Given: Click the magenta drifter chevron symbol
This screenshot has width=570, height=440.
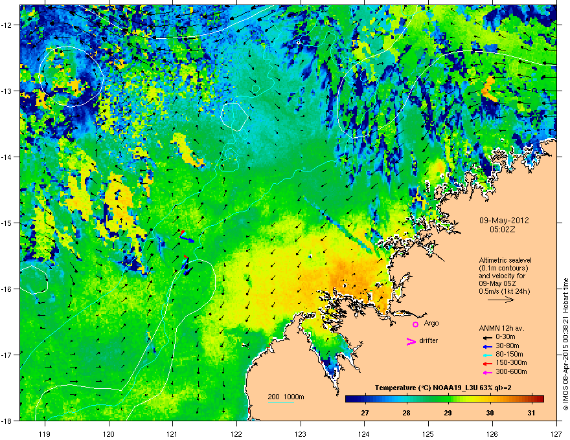Looking at the screenshot, I should click(411, 341).
